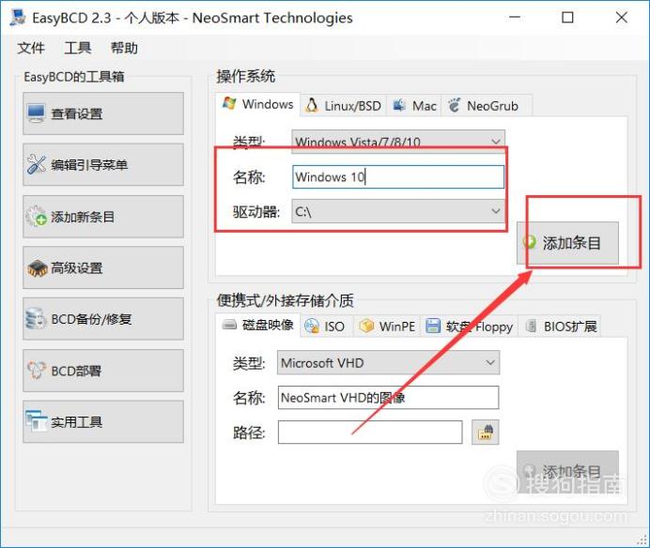This screenshot has width=650, height=548.
Task: Expand the Microsoft VHD type dropdown
Action: (x=389, y=363)
